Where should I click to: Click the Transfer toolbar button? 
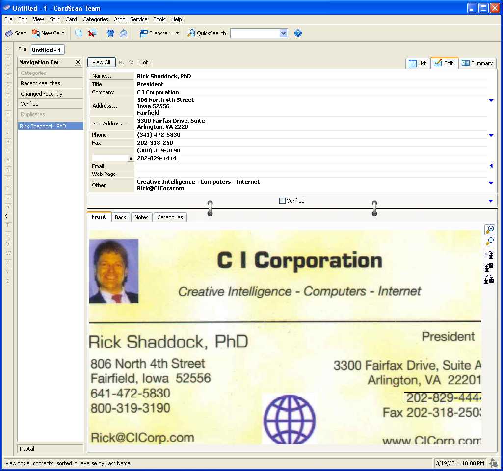click(155, 33)
